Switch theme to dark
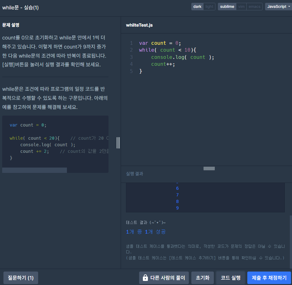Screen dimensions: 292x285 (197, 7)
